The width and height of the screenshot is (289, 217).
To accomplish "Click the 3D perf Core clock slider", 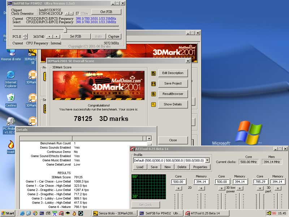I will pos(260,201).
